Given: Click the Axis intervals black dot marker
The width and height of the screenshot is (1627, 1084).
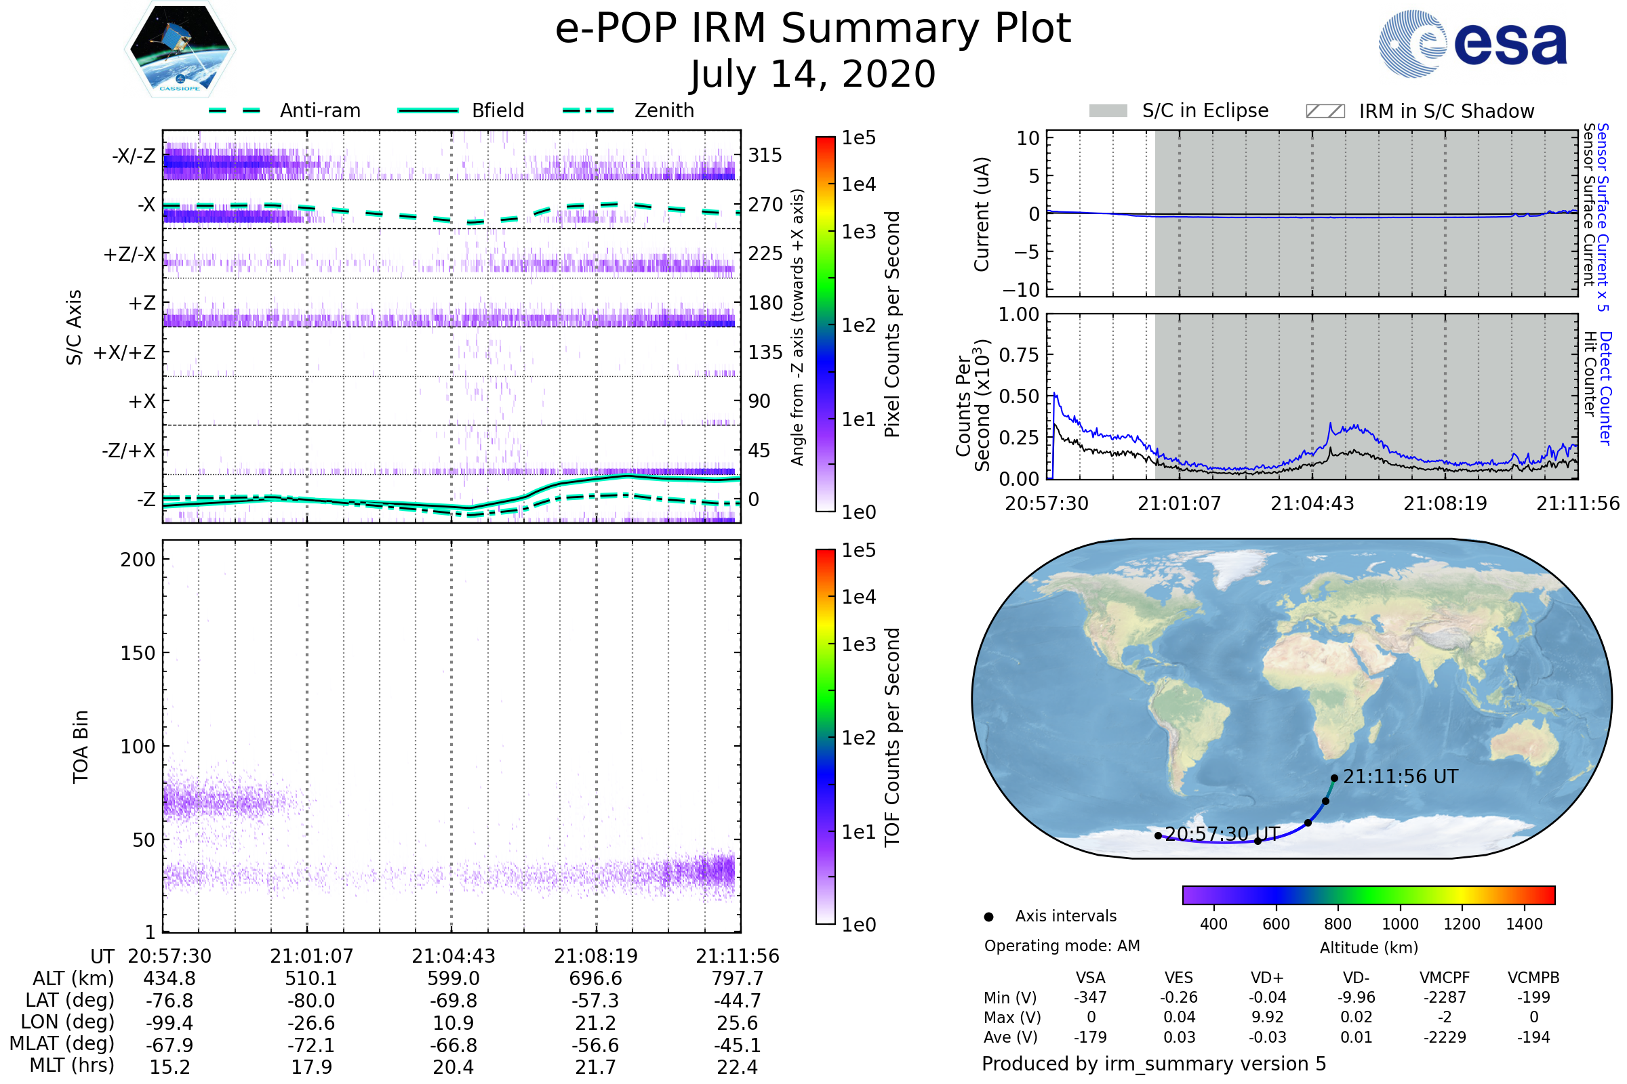Looking at the screenshot, I should [x=988, y=917].
